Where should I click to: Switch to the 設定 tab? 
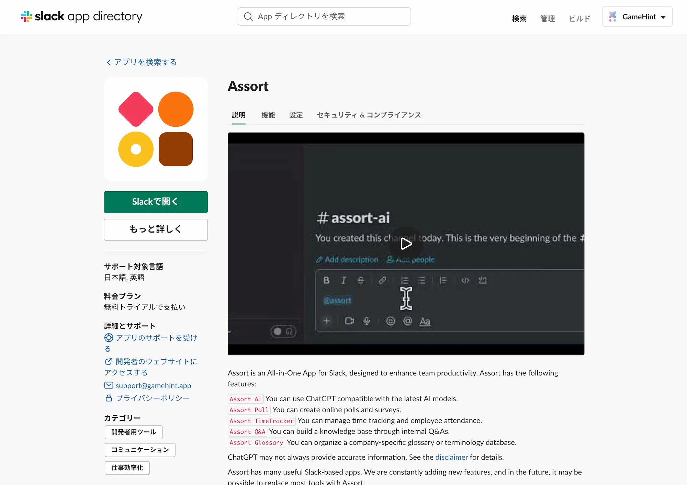pos(296,115)
